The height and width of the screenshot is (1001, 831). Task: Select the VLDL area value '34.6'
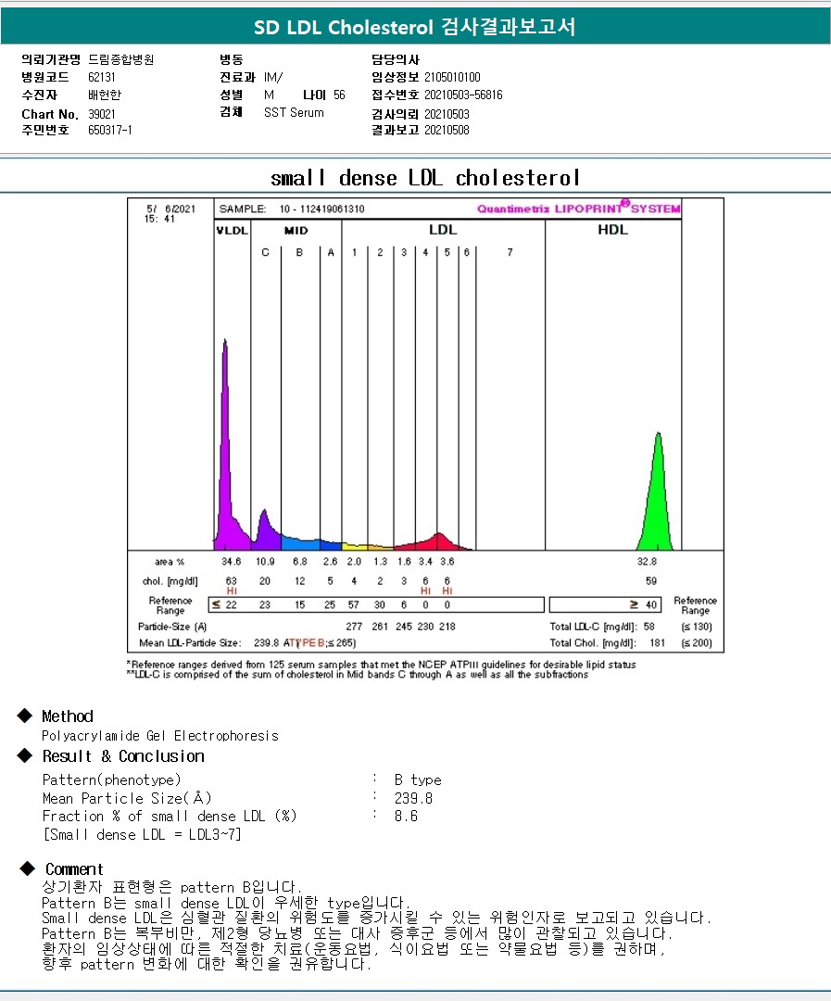coord(231,562)
